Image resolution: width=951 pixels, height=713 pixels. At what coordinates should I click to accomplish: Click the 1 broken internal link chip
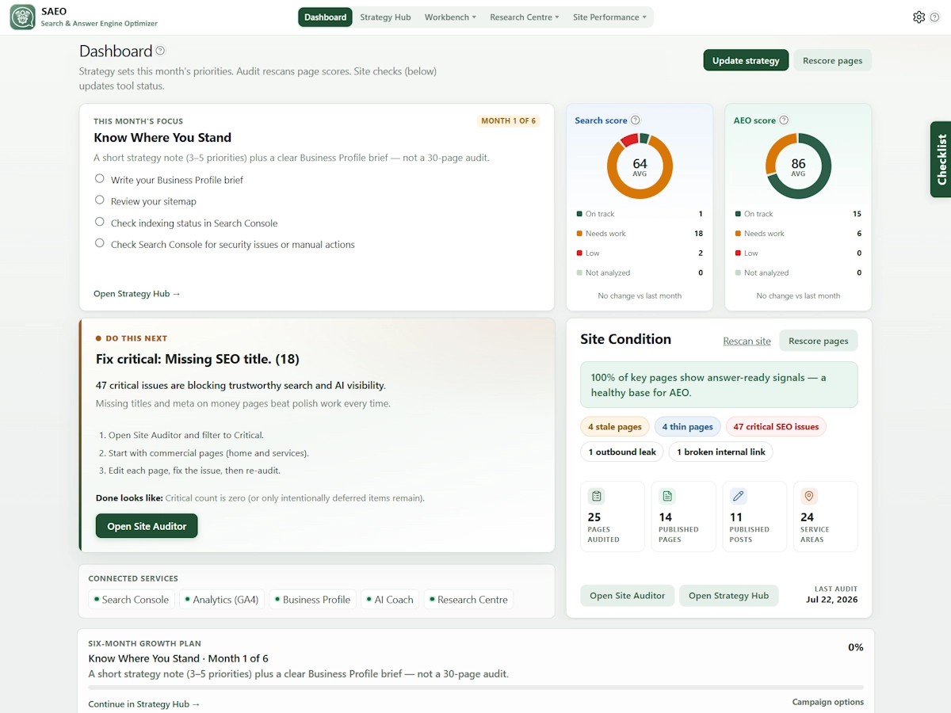pos(721,452)
